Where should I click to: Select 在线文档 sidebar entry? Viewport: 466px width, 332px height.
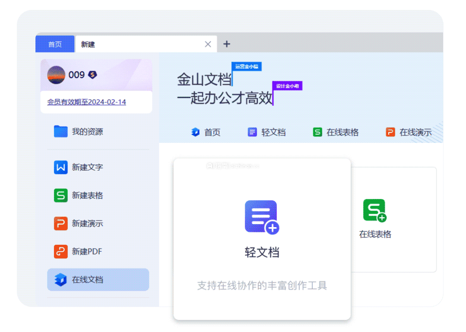[x=98, y=279]
